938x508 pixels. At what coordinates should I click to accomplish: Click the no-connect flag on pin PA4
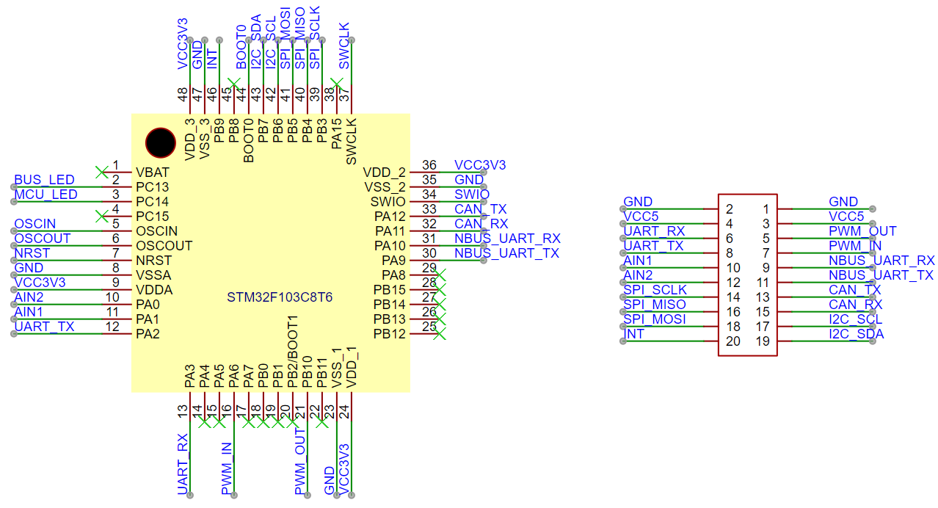click(x=203, y=423)
